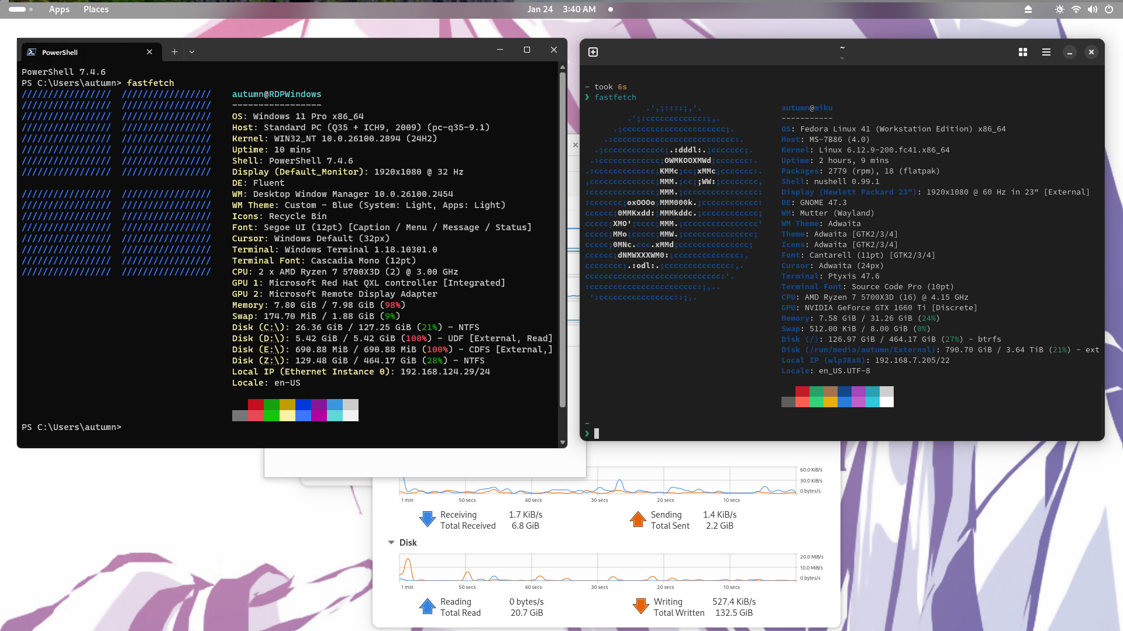
Task: Click PowerShell scrollbar up arrow
Action: [563, 68]
